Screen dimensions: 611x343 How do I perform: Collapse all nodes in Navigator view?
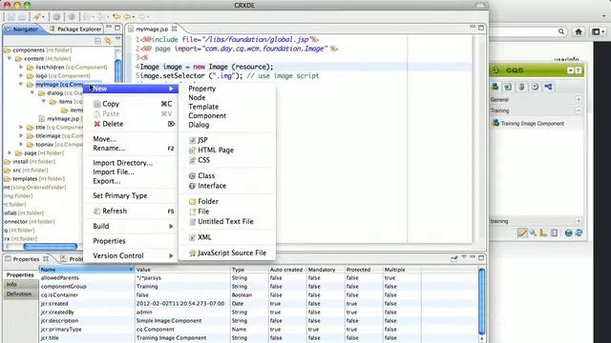(x=97, y=40)
